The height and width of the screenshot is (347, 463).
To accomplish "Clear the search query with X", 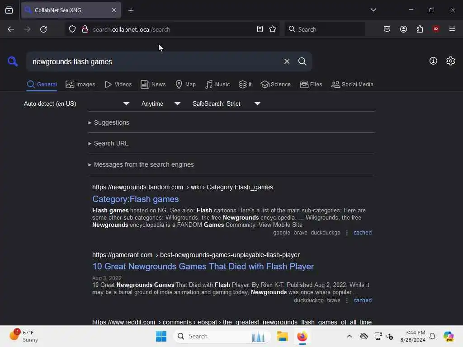I will coord(287,61).
